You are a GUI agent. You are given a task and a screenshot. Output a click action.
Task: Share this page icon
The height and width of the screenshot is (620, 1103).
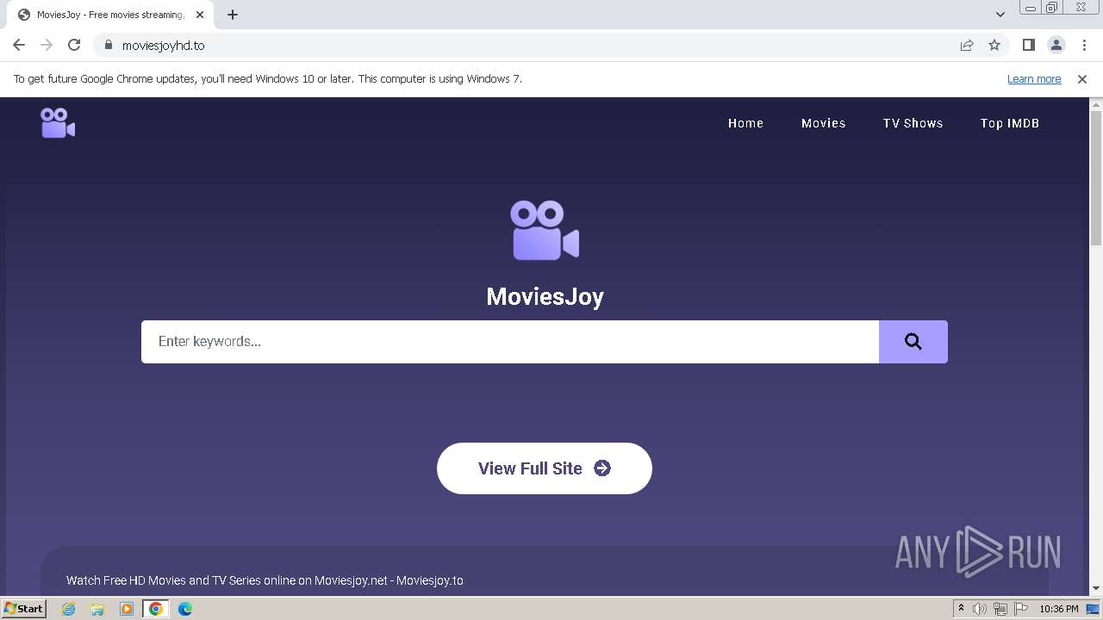tap(967, 45)
